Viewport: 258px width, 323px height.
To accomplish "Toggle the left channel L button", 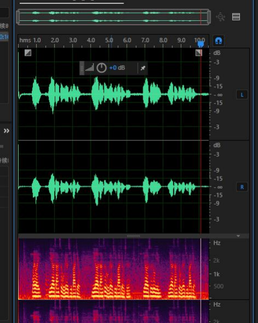I will pyautogui.click(x=242, y=95).
